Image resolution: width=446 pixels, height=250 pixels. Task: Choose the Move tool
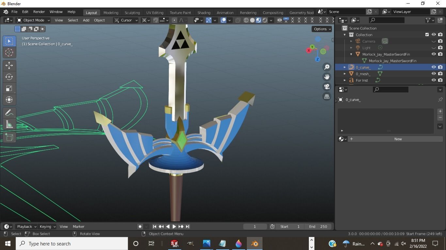(9, 65)
